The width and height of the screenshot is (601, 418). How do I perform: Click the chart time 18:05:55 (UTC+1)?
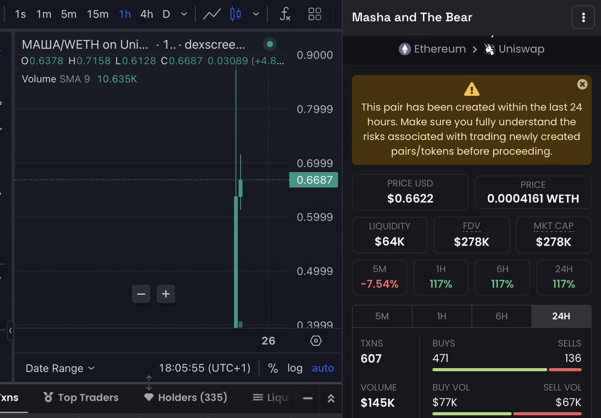click(x=205, y=368)
